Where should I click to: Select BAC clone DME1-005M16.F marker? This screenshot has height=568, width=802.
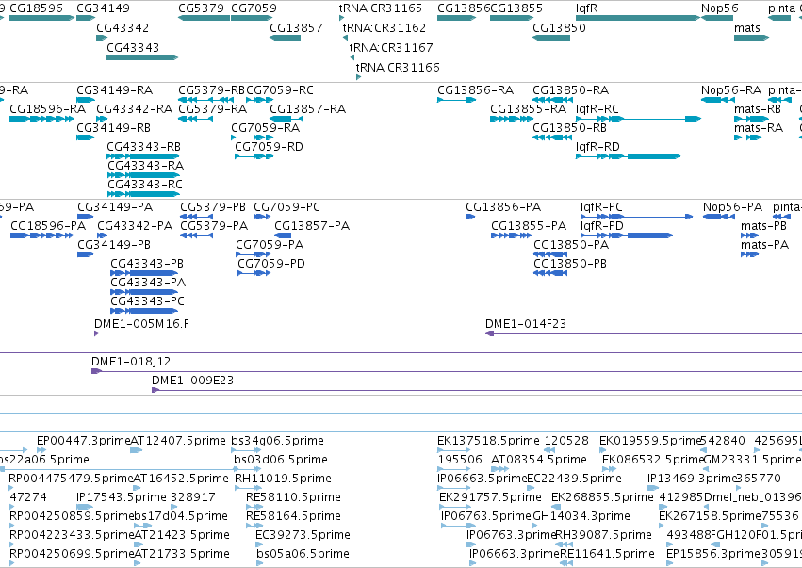tap(97, 333)
